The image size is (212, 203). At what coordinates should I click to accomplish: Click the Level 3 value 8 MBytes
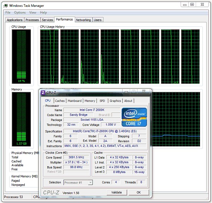(x=119, y=172)
